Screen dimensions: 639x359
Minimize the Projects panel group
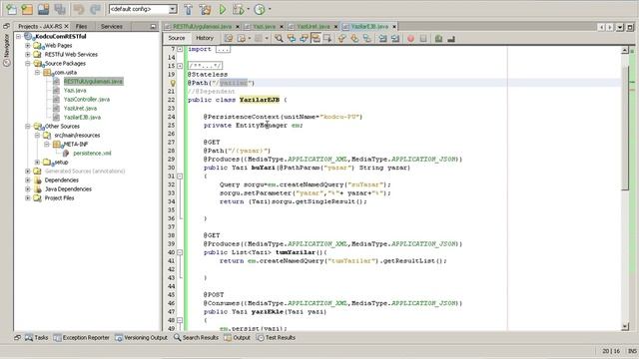(x=153, y=27)
